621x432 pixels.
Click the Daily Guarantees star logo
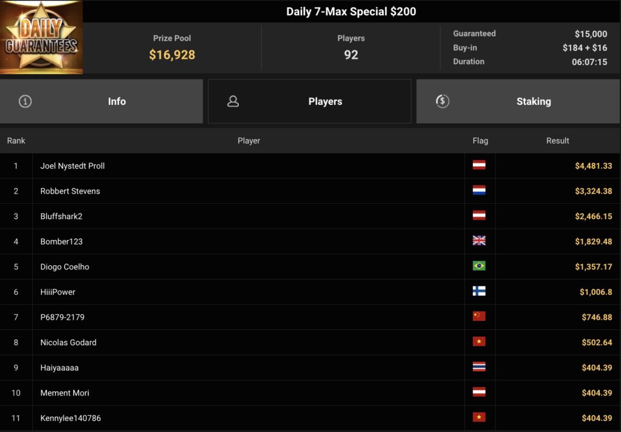(41, 37)
